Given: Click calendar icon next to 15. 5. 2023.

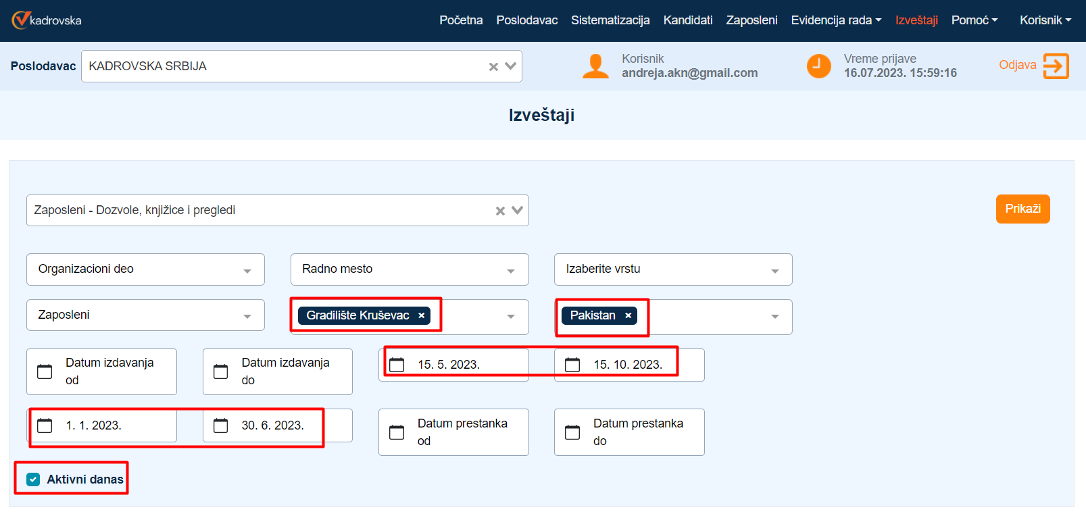Looking at the screenshot, I should tap(397, 365).
